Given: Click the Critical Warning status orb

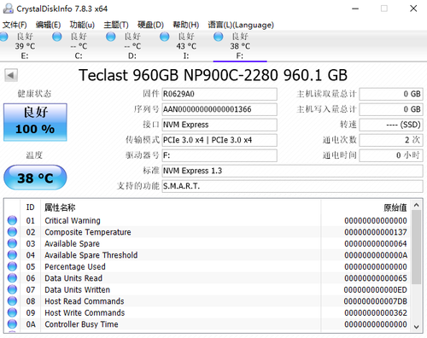Looking at the screenshot, I should click(x=12, y=220).
